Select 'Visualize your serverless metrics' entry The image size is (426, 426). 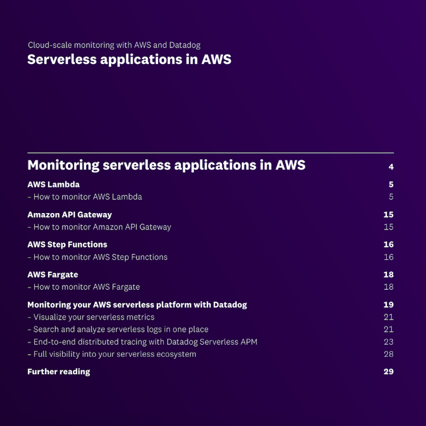coord(91,317)
